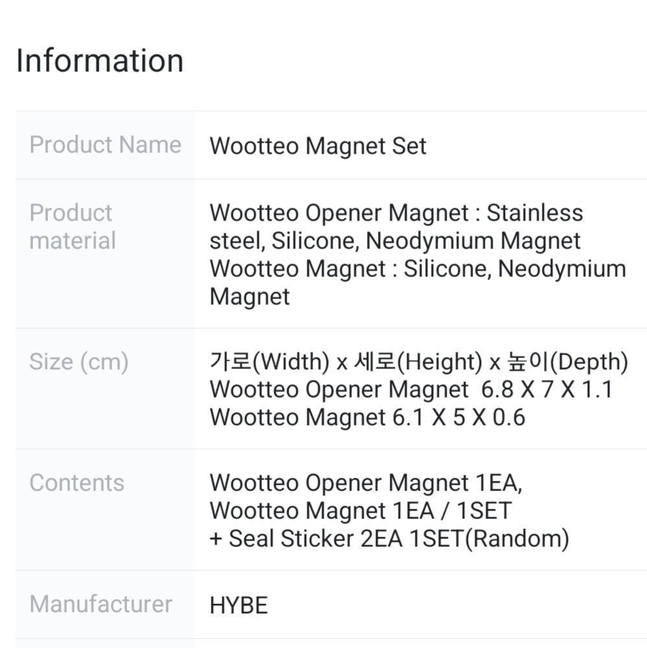
Task: Click the Wootteo Opener Magnet 1EA line
Action: (x=366, y=483)
